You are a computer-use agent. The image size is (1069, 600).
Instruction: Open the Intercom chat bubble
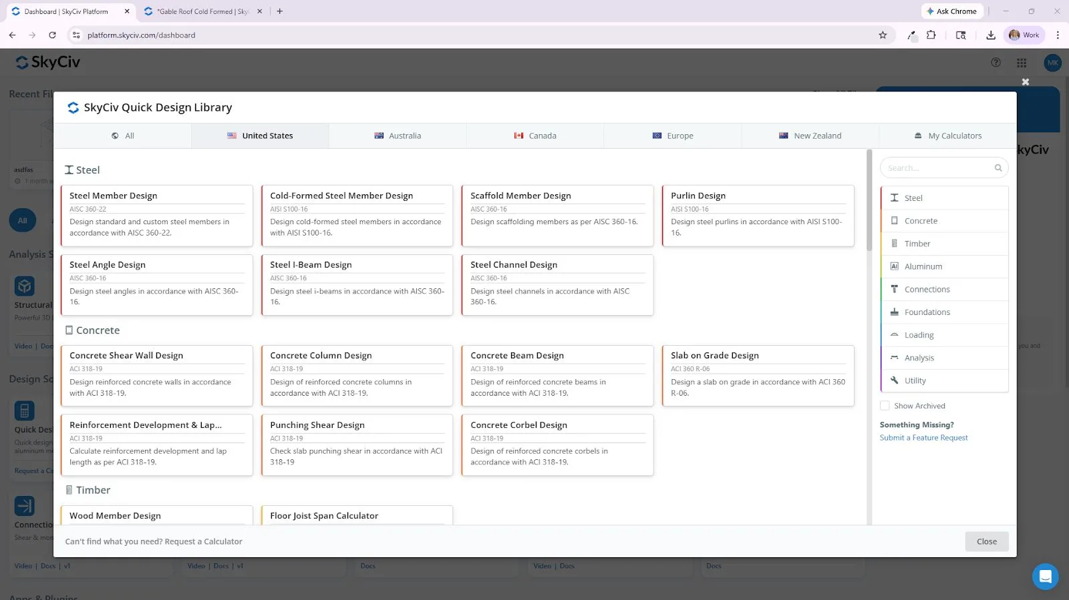click(1046, 577)
